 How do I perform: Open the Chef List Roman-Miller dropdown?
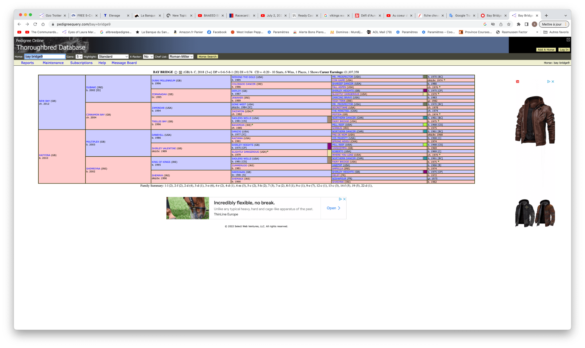click(x=181, y=57)
